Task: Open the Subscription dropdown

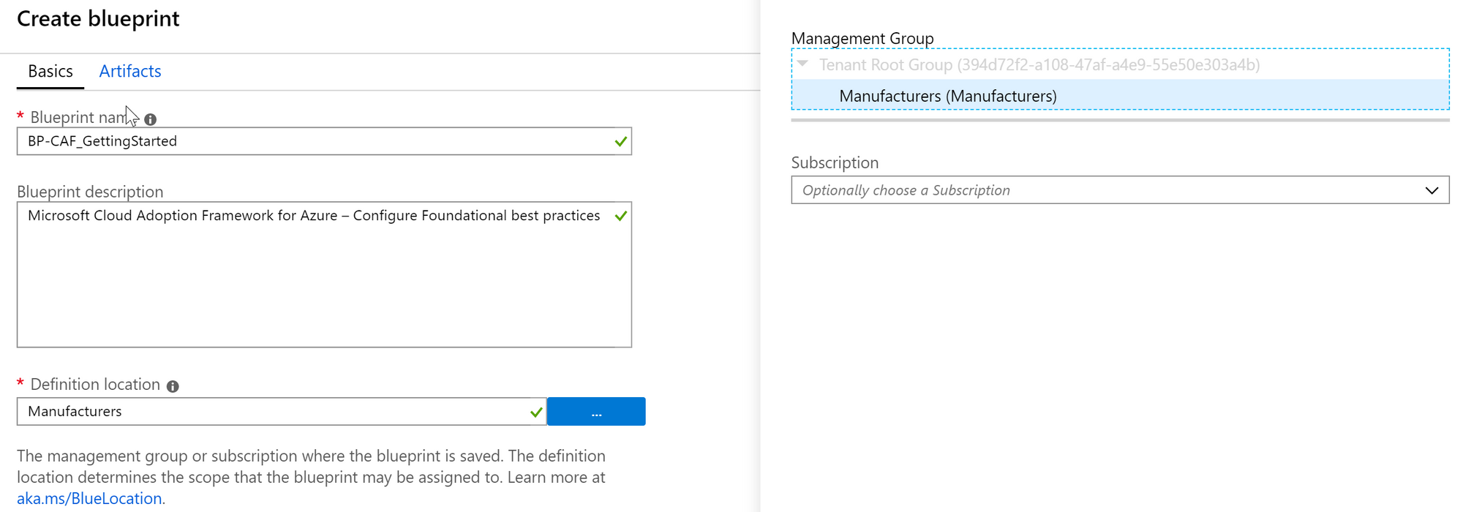Action: click(x=1120, y=190)
